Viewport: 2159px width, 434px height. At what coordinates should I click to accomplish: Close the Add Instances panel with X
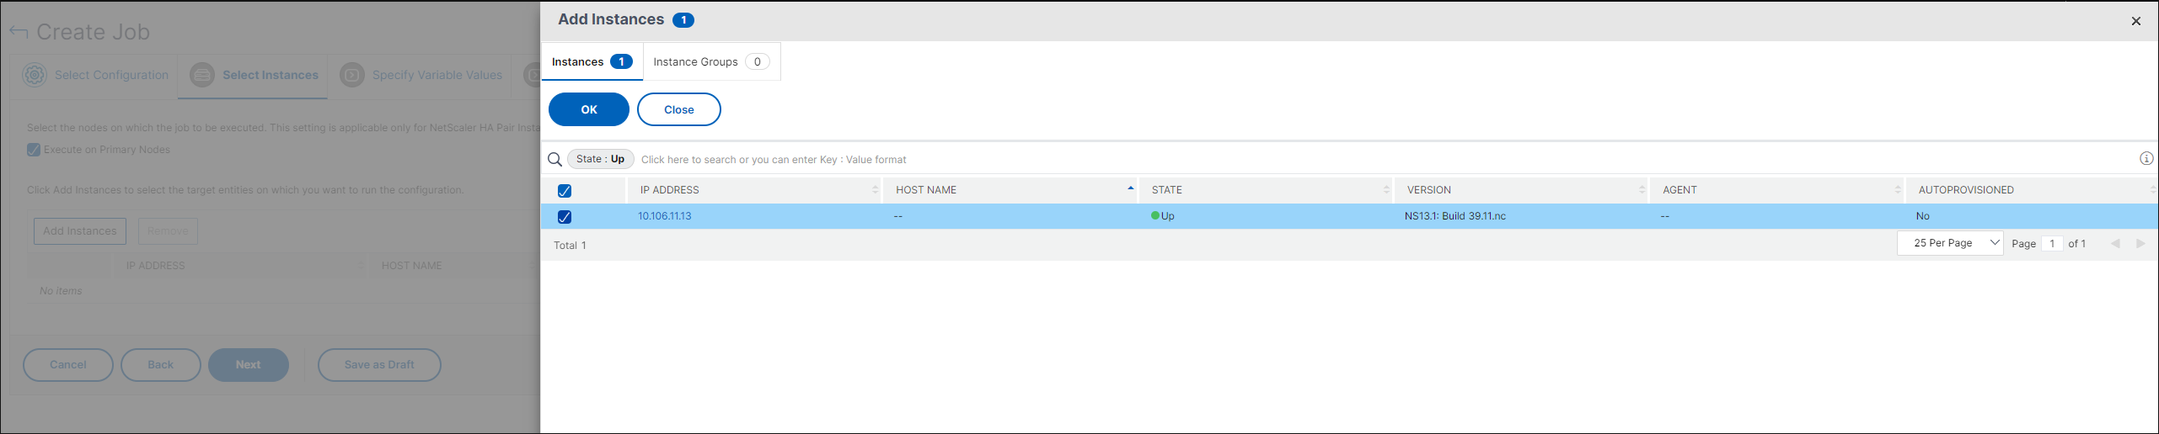[x=2136, y=21]
